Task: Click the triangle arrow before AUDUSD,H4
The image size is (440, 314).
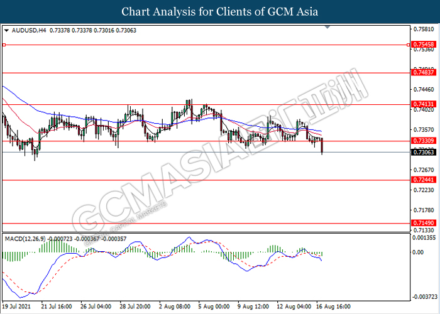Action: 6,30
